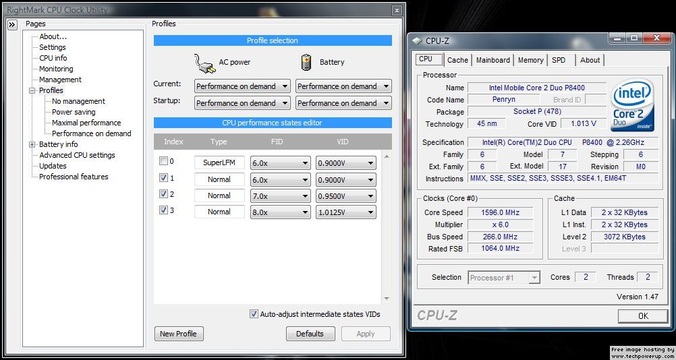Uncheck the index 3 performance state checkbox
Viewport: 676px width, 360px height.
163,210
